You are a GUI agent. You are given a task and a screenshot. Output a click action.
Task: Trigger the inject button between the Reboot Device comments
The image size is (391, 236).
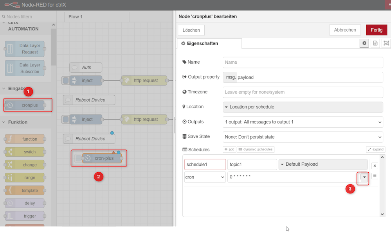(x=66, y=119)
